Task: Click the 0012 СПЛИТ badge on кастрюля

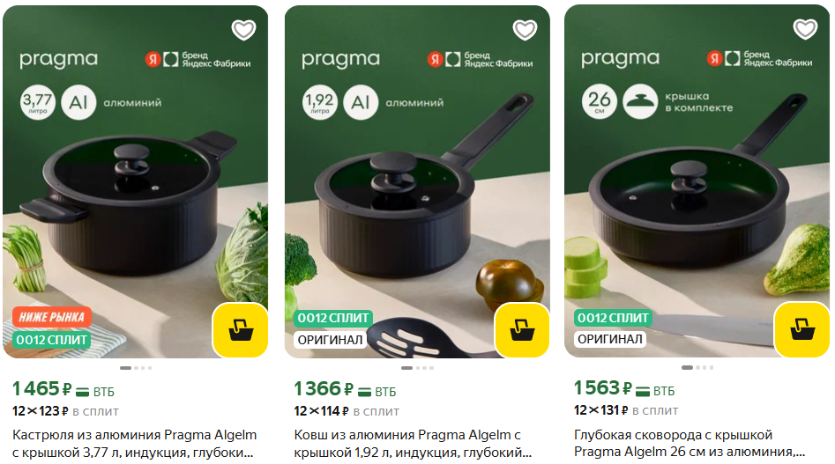Action: coord(52,340)
